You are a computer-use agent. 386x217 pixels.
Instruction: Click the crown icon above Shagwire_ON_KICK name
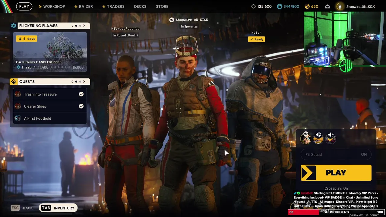point(172,20)
